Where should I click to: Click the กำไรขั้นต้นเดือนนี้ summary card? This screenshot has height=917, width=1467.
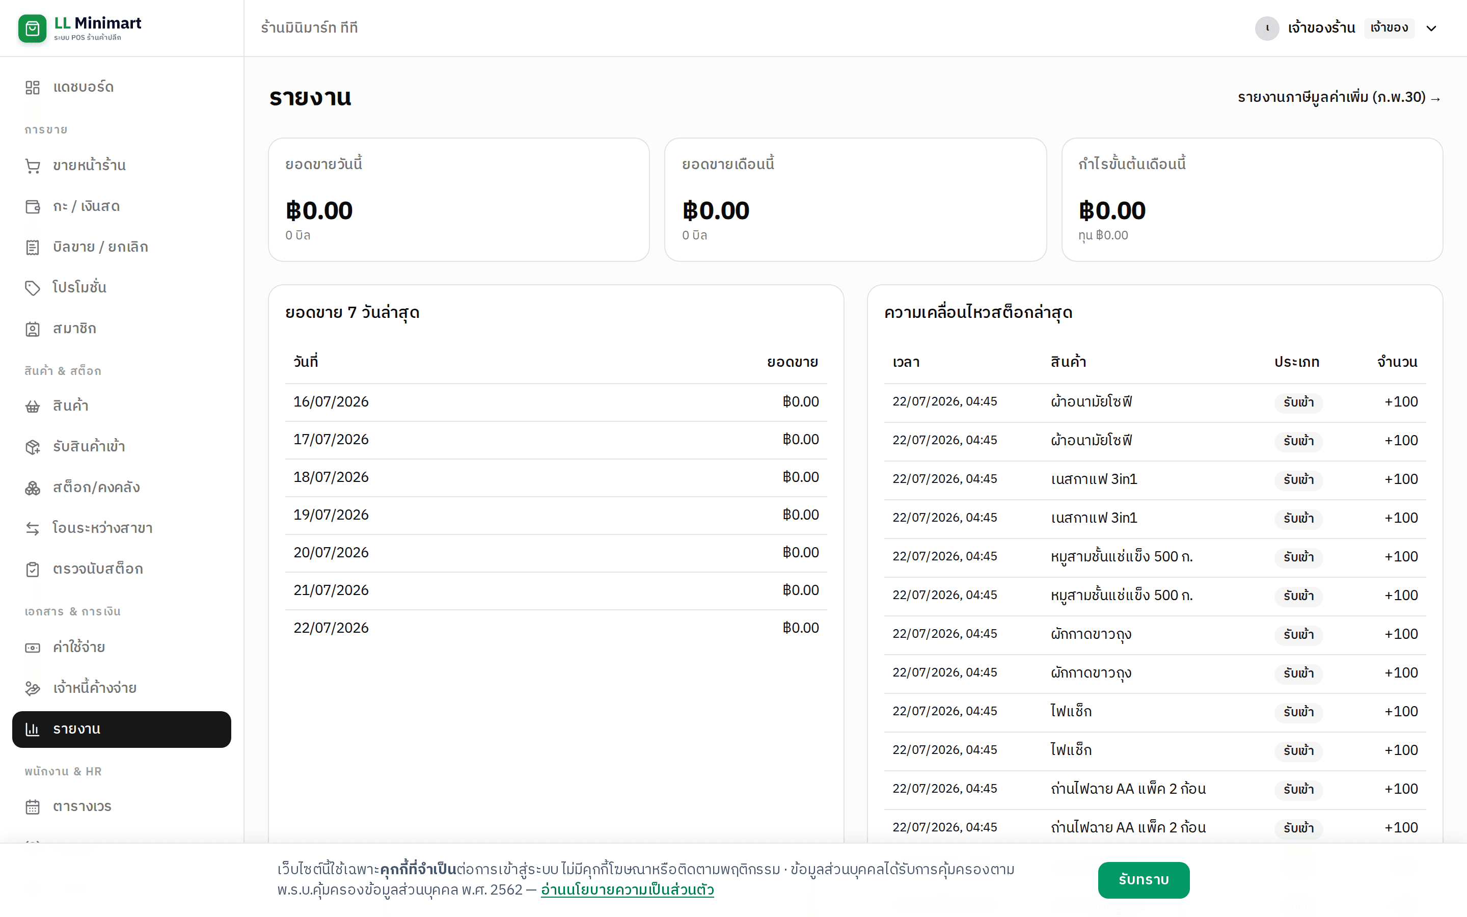tap(1252, 200)
